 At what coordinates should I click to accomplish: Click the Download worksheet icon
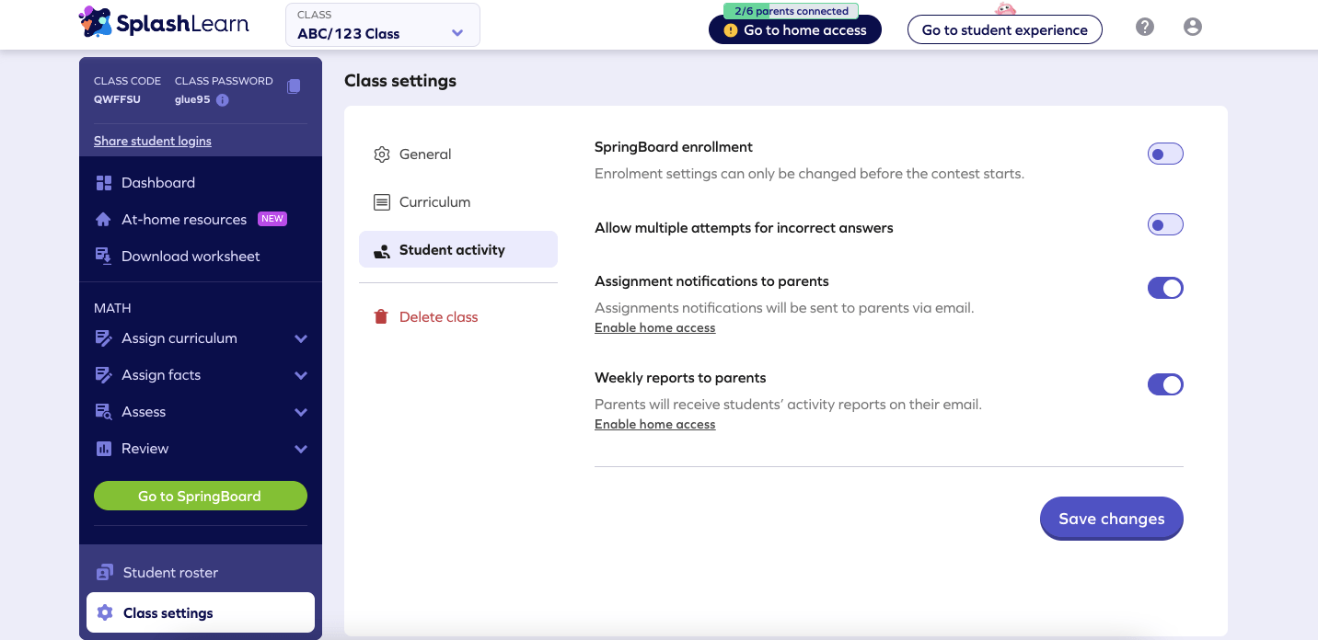103,256
